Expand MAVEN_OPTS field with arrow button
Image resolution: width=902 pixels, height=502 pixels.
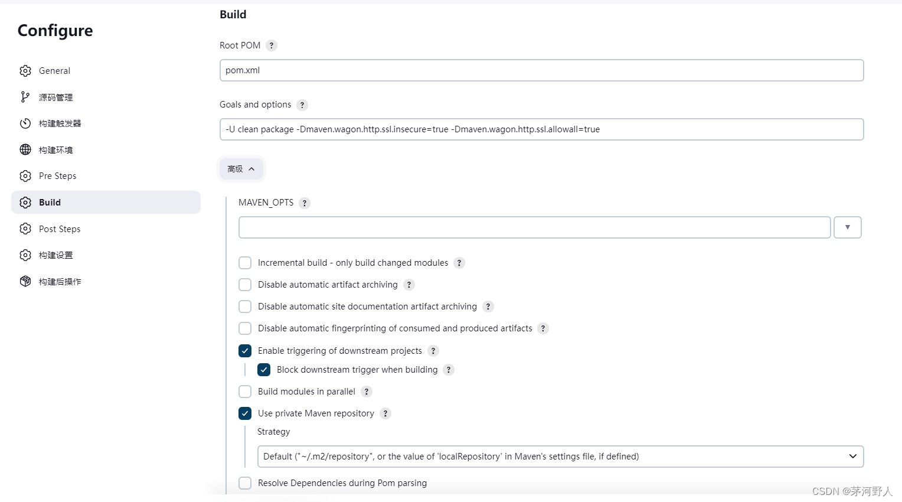(x=848, y=227)
